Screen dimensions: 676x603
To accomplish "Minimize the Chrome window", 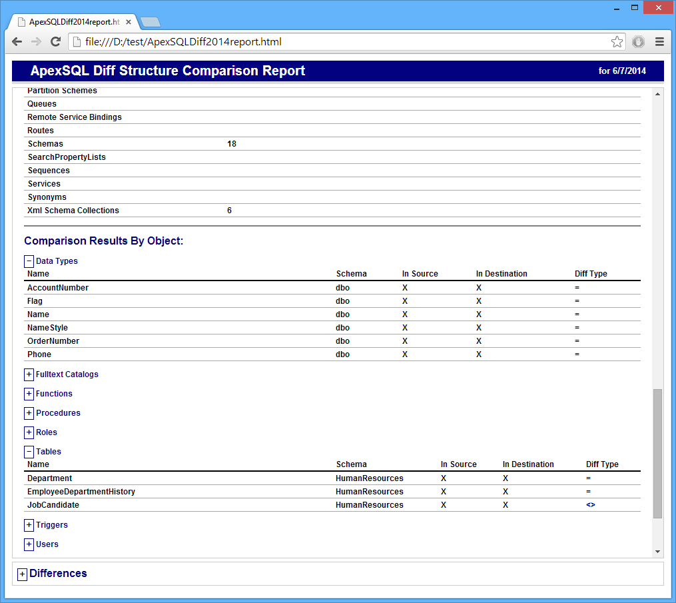I will [x=617, y=8].
